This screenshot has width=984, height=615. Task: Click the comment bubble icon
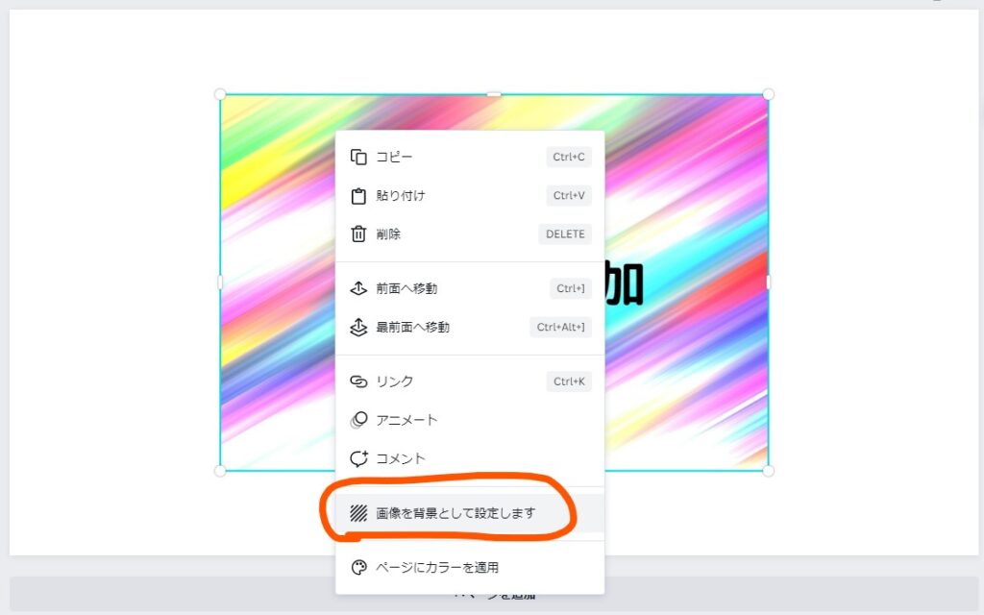pyautogui.click(x=358, y=458)
